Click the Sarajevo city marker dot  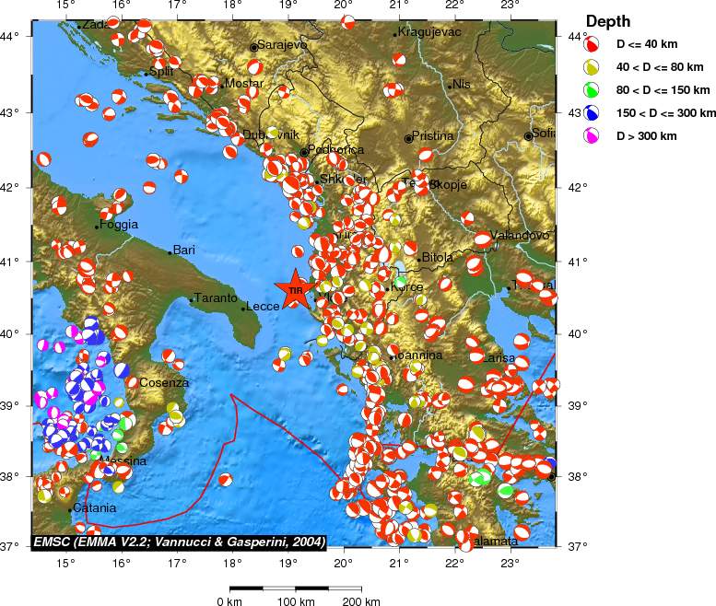pos(254,48)
